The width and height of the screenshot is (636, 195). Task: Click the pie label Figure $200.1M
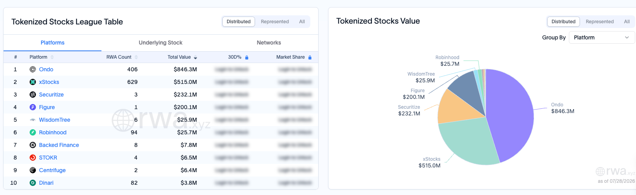pos(414,94)
